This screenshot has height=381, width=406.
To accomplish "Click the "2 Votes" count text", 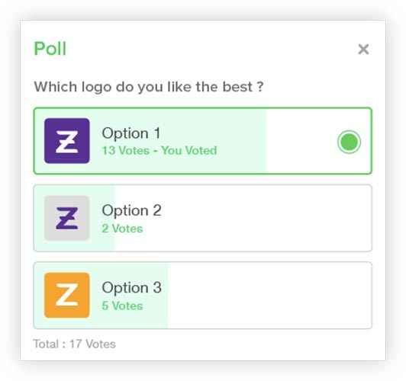I will point(122,229).
